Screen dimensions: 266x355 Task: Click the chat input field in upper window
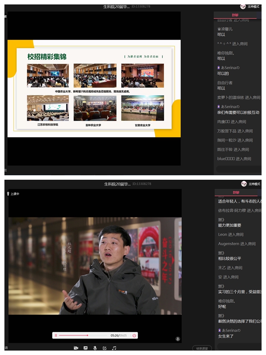click(x=239, y=169)
